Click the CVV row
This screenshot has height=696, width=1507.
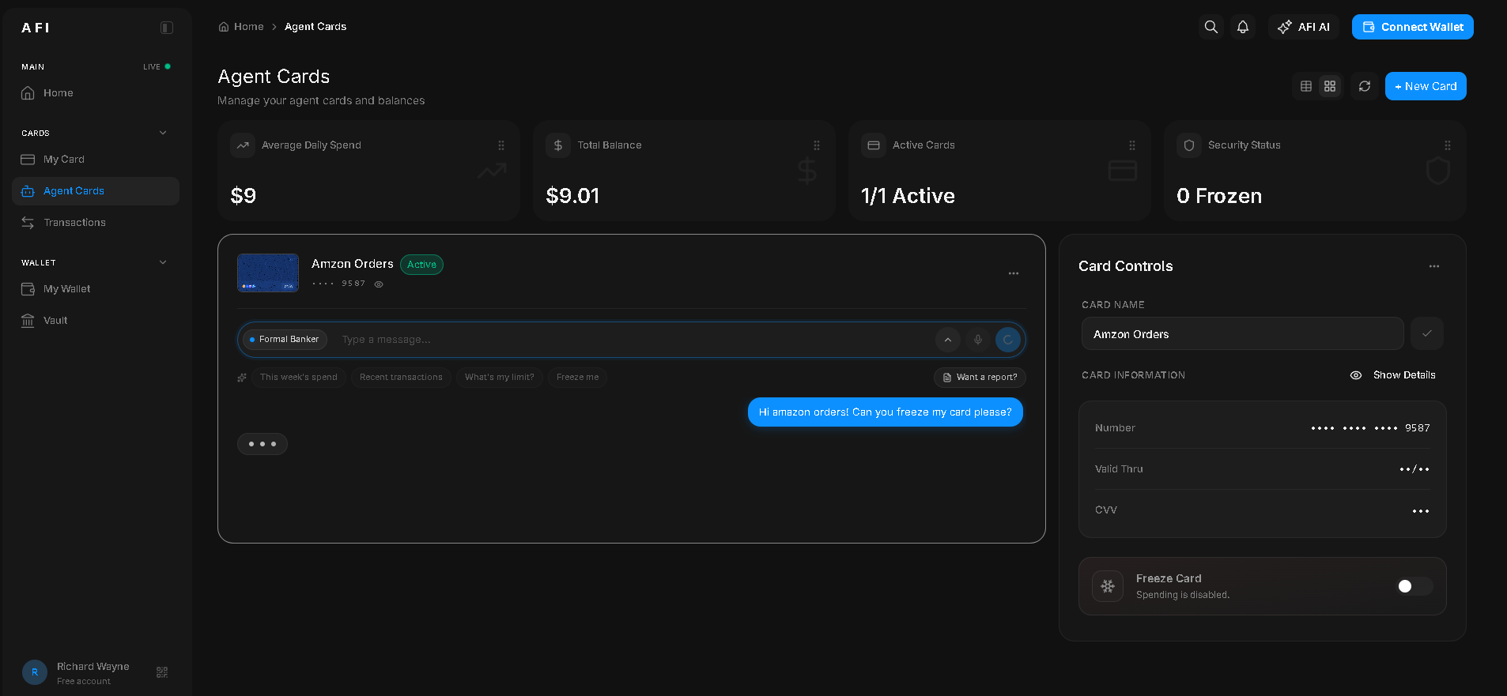coord(1263,510)
